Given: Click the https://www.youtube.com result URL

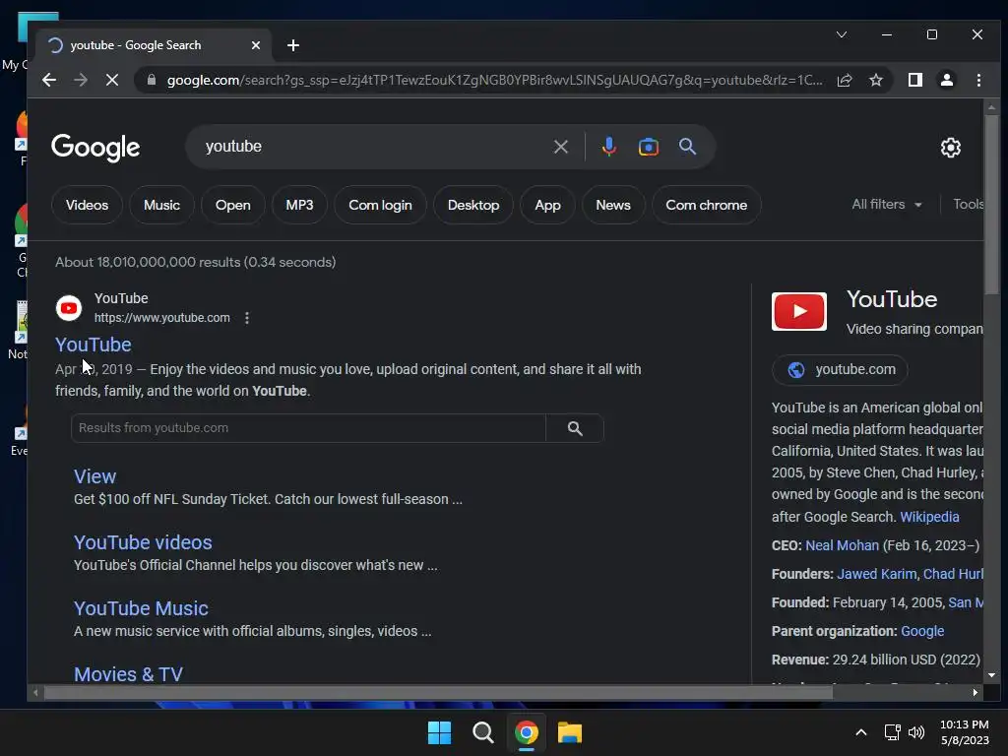Looking at the screenshot, I should click(x=162, y=318).
